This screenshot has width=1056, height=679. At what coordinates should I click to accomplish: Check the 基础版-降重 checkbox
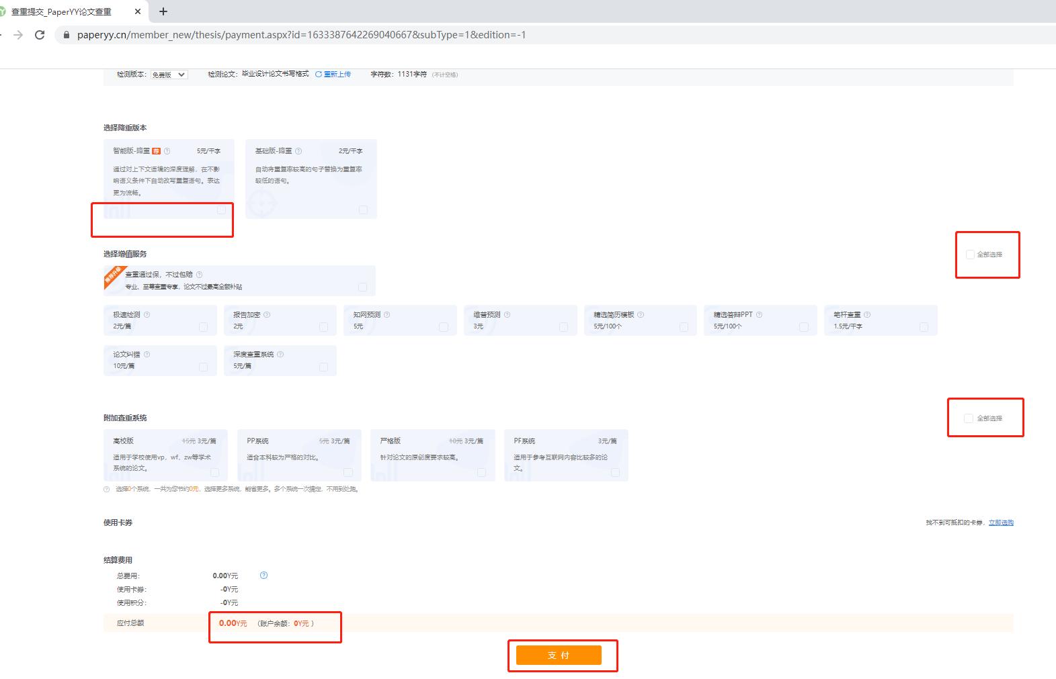363,210
